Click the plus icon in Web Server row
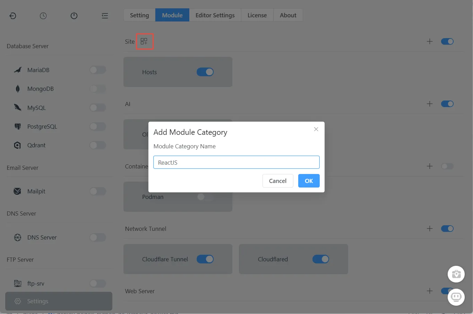Image resolution: width=473 pixels, height=314 pixels. tap(430, 291)
